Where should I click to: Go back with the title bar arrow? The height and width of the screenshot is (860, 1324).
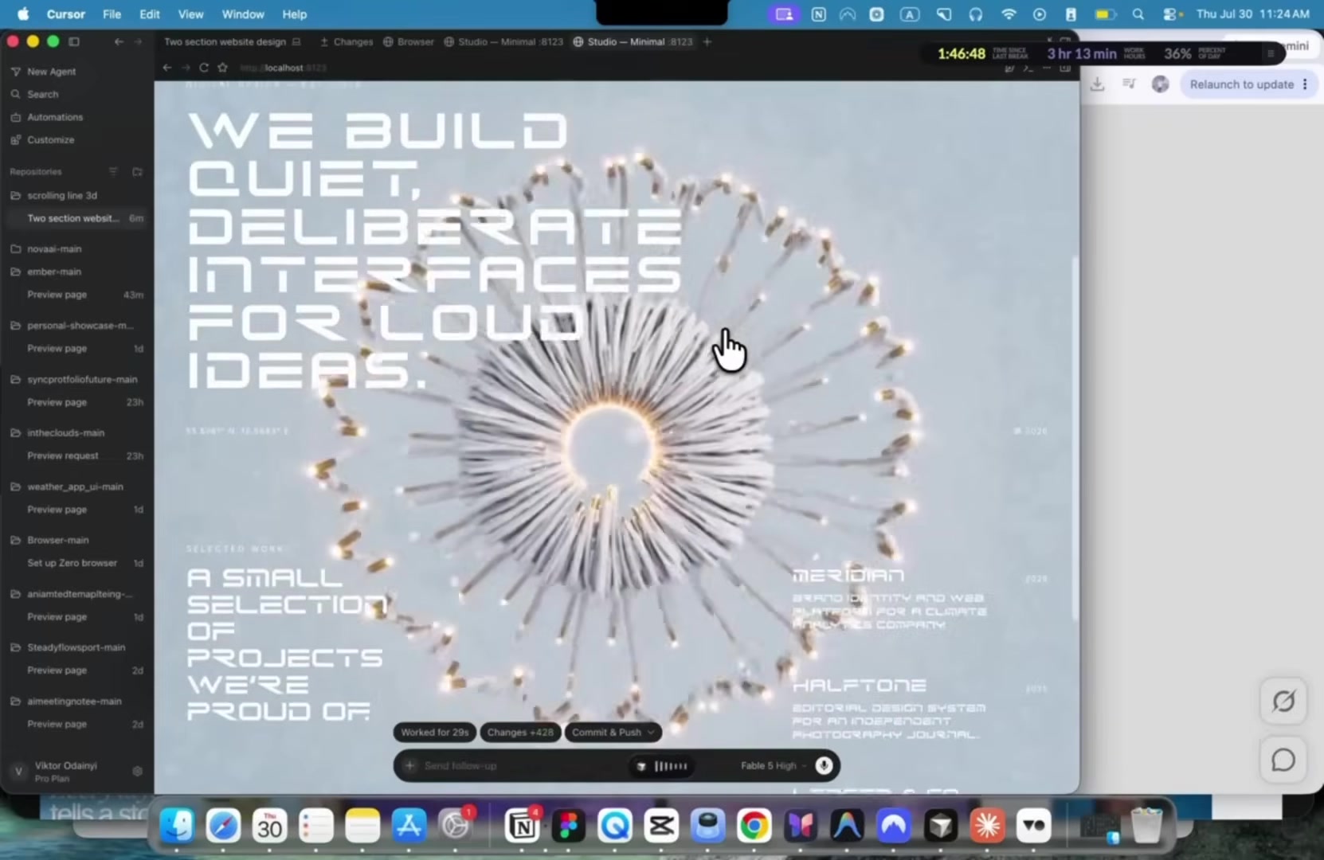[x=118, y=41]
